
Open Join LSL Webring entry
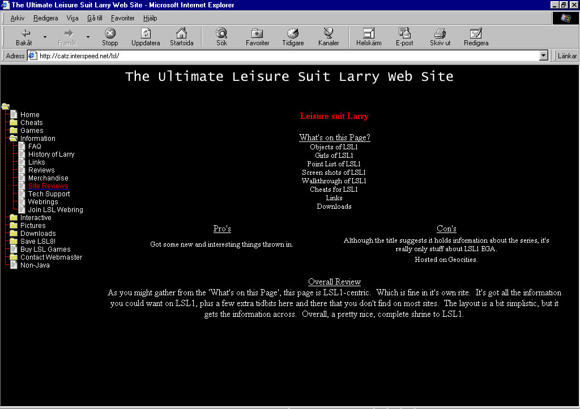[56, 209]
